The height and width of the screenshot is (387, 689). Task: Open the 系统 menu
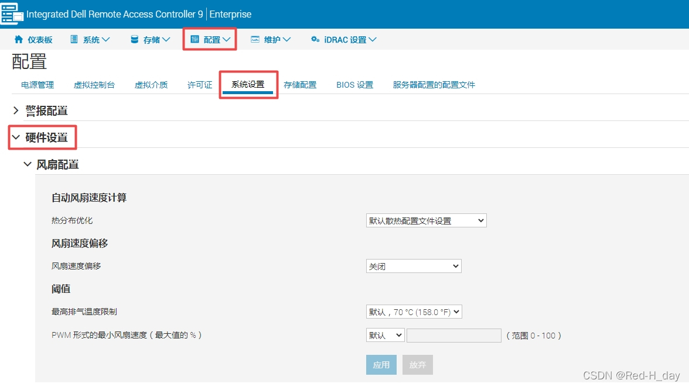click(x=90, y=39)
